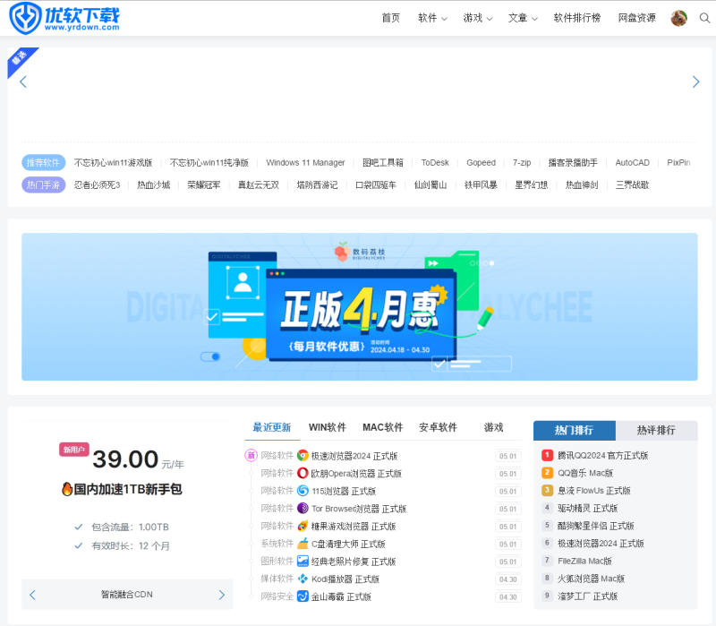Open 腾讯QQ2024 官方正式版 in ranking
This screenshot has width=716, height=626.
pyautogui.click(x=602, y=456)
